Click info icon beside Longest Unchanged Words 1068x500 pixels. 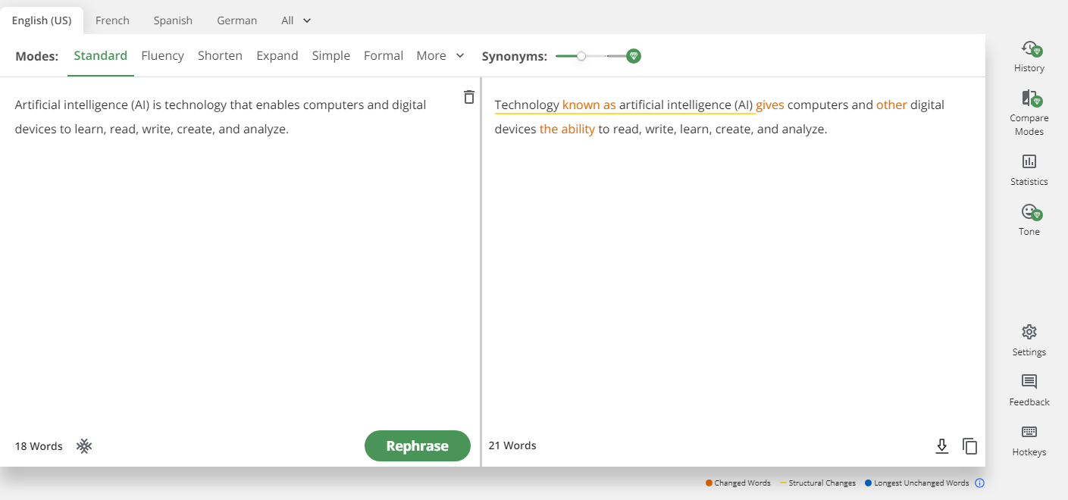(979, 483)
